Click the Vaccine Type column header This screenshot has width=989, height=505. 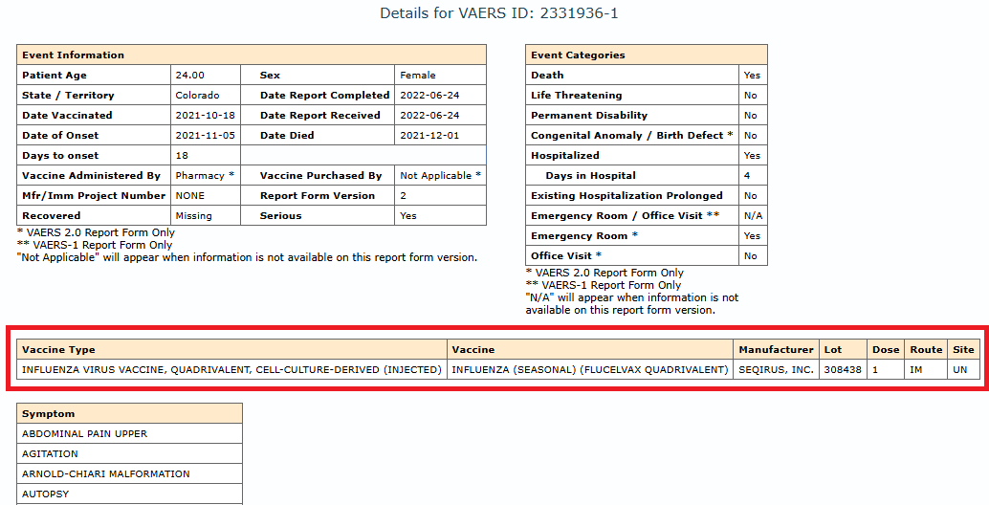point(58,350)
